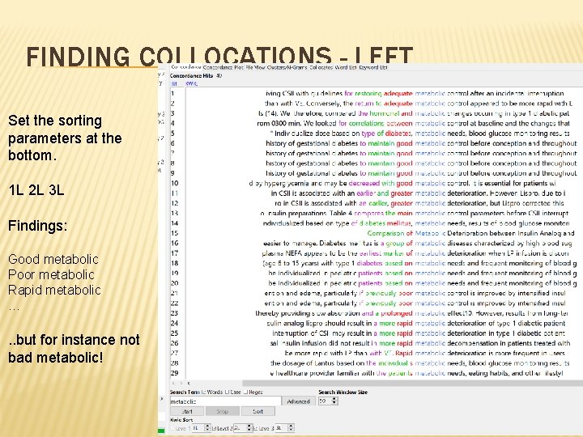
Task: Increase Level 3 sort position 3L
Action: click(x=291, y=426)
